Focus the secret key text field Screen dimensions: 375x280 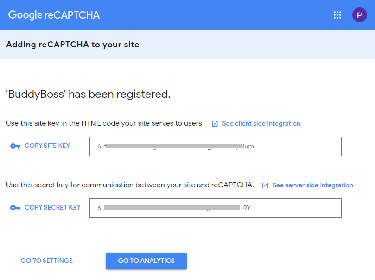(x=215, y=208)
